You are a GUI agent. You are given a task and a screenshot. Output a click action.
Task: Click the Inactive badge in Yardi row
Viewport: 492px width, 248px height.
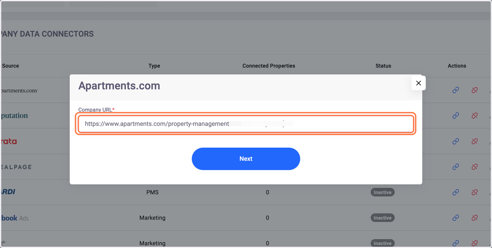(383, 192)
